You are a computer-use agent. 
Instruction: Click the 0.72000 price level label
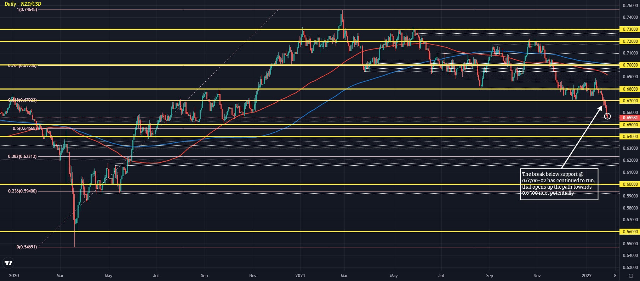pyautogui.click(x=629, y=41)
